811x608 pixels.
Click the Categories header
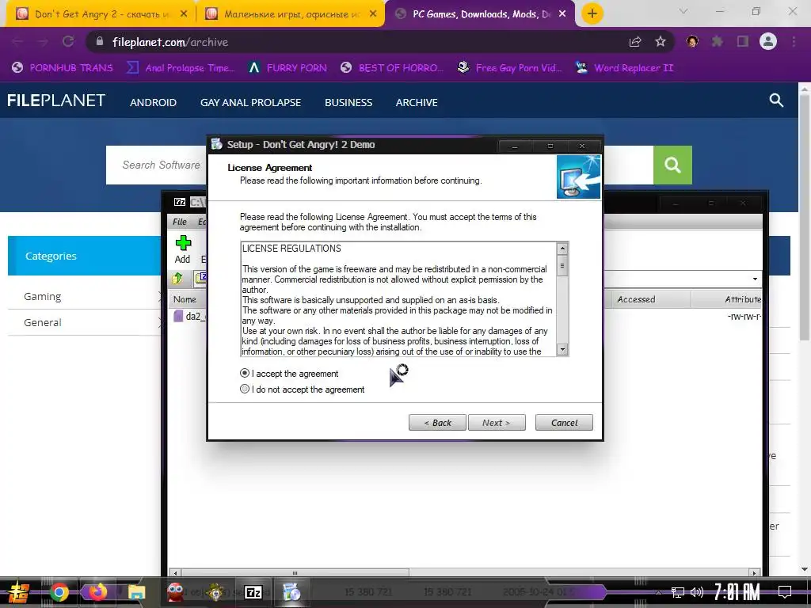click(84, 256)
